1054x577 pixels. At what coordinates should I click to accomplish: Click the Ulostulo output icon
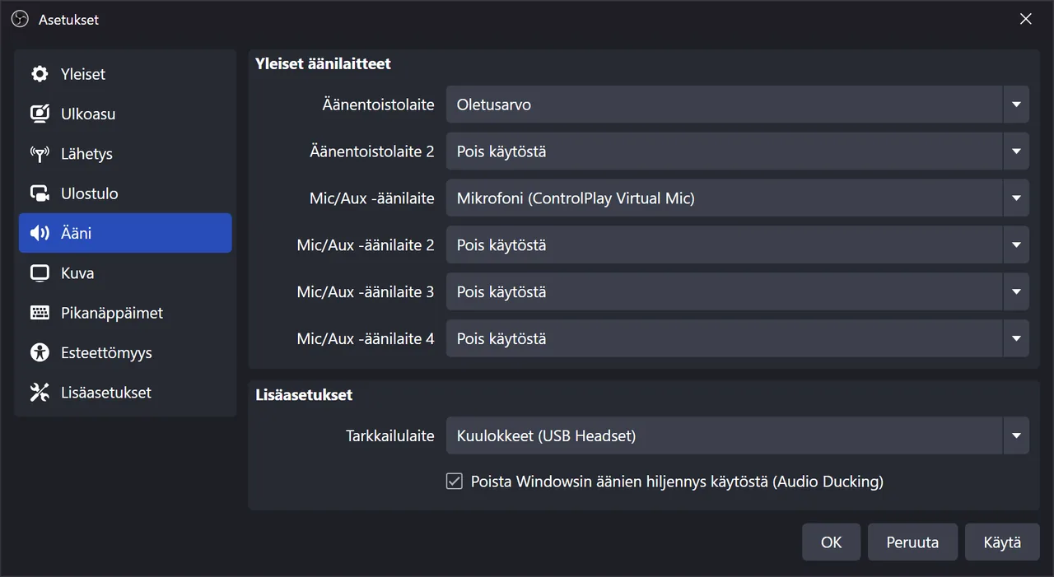pyautogui.click(x=40, y=193)
